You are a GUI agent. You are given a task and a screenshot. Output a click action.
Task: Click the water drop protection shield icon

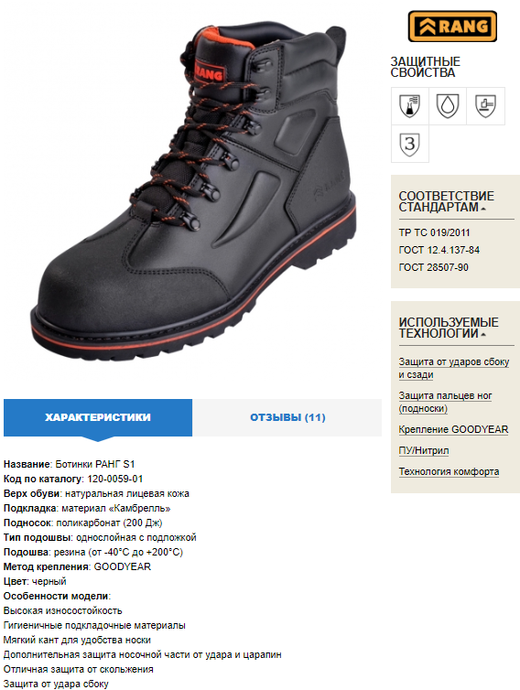[x=448, y=106]
